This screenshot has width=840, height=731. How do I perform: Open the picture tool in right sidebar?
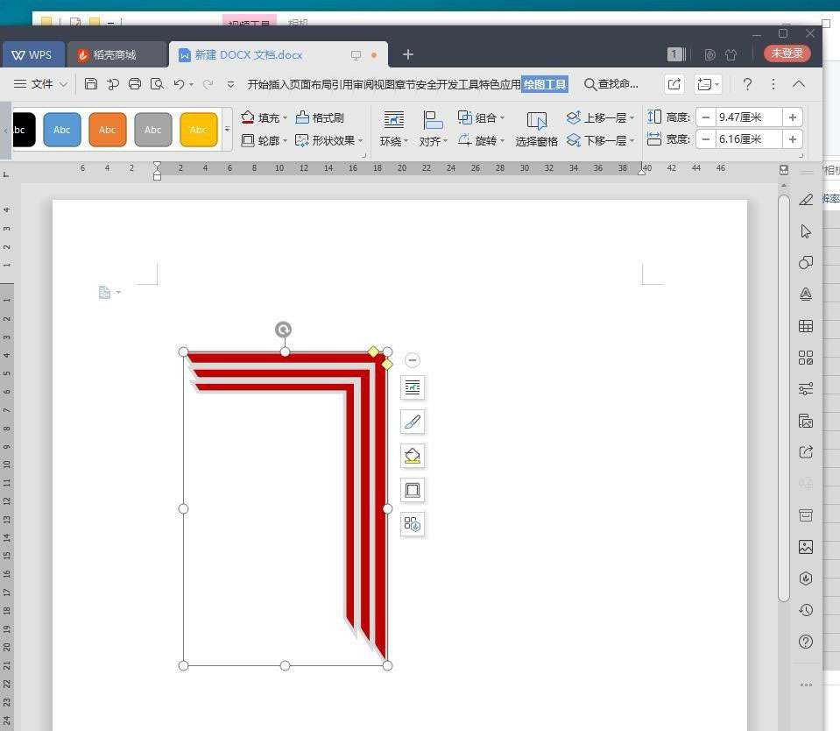tap(806, 547)
